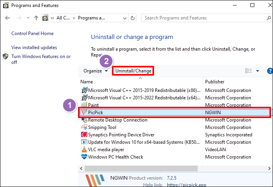This screenshot has height=187, width=273.
Task: Expand the view options dropdown arrow
Action: [x=257, y=71]
